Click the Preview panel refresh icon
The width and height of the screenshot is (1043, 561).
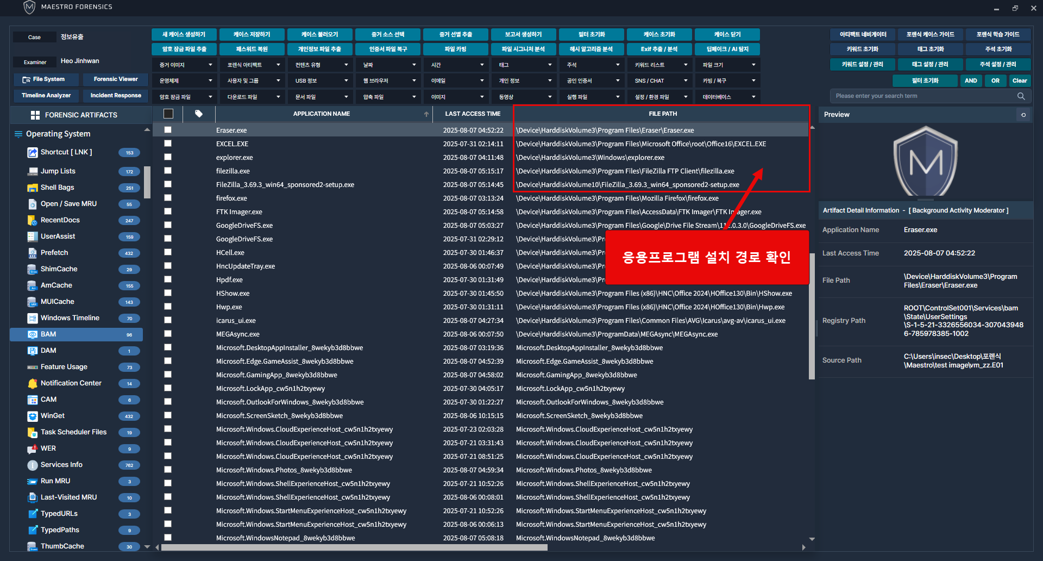[x=1023, y=115]
